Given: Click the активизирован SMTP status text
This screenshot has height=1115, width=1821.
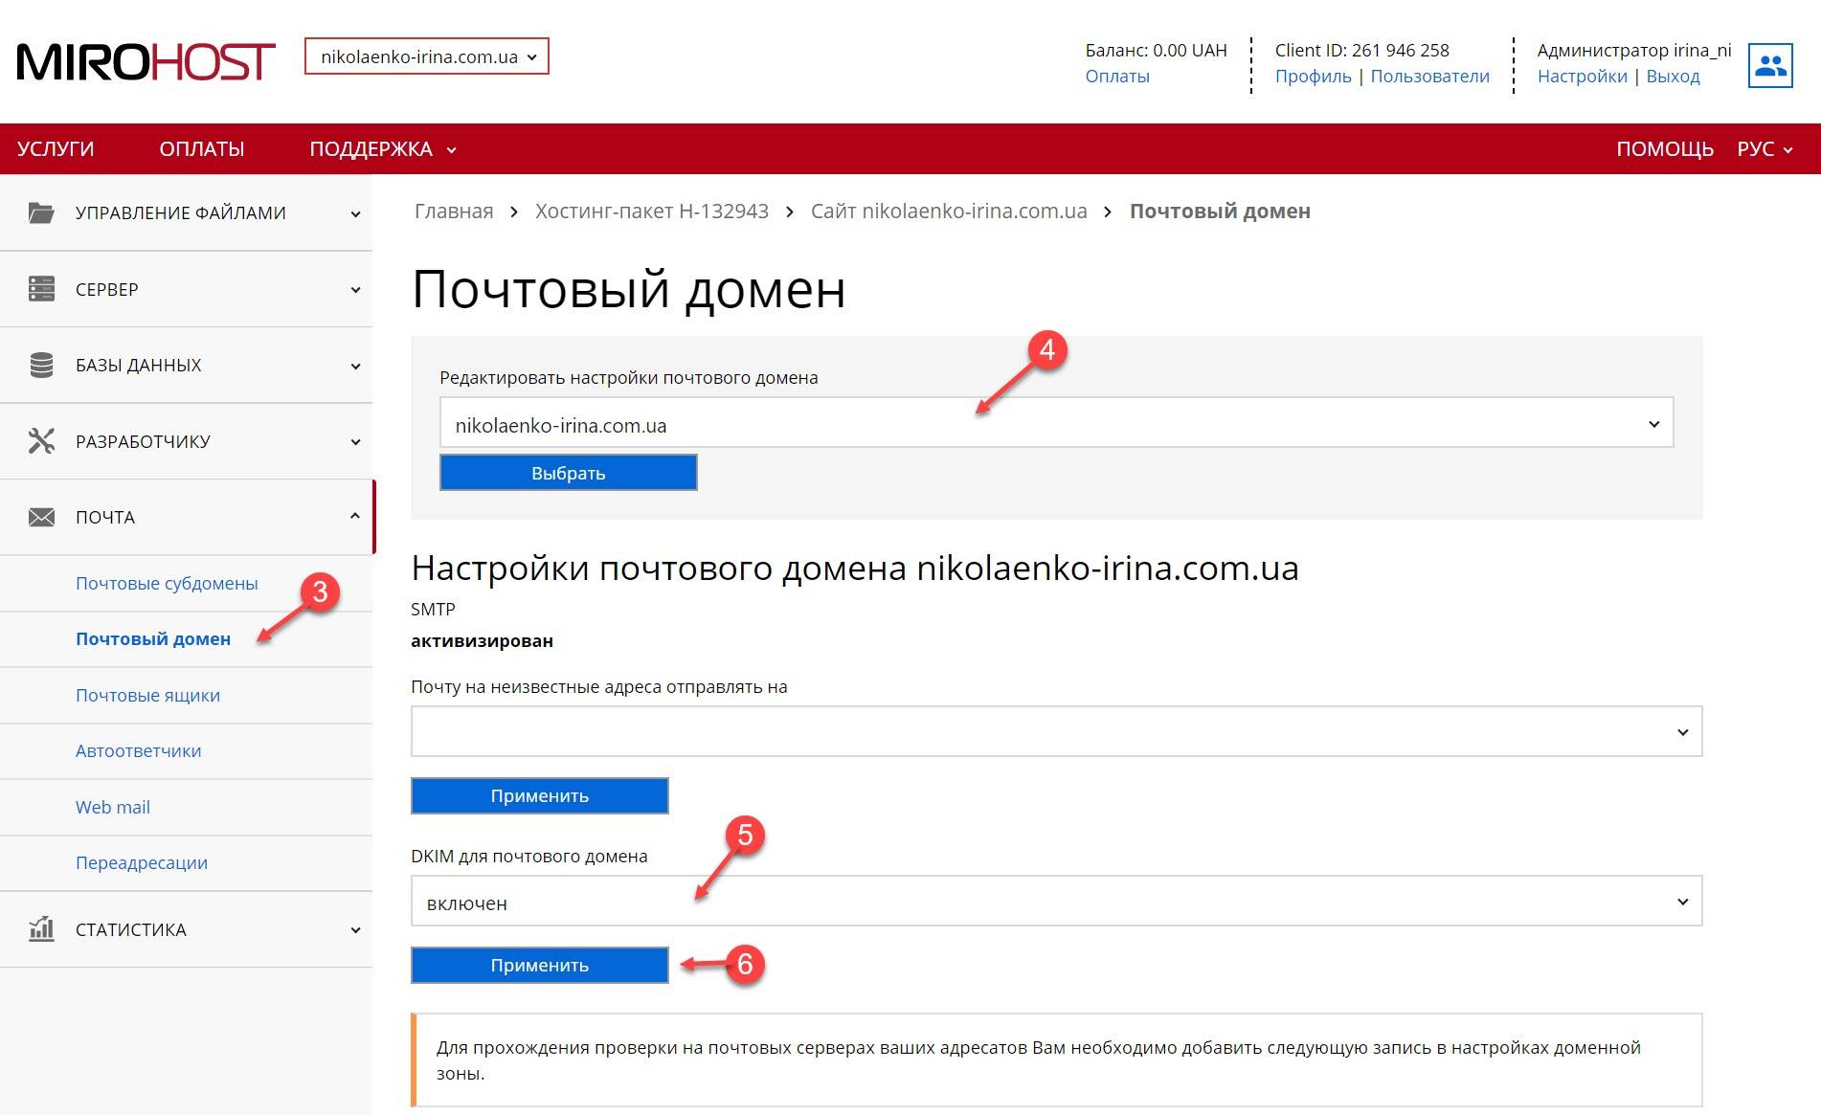Looking at the screenshot, I should coord(482,640).
